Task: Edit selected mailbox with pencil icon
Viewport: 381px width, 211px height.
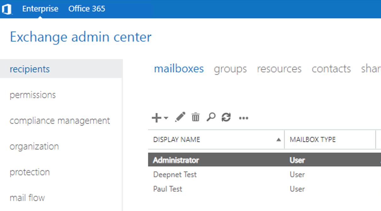Action: [x=180, y=117]
